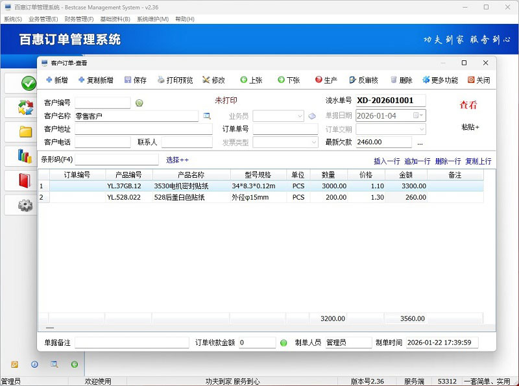Click the 新增 toolbar button
This screenshot has height=386, width=519.
(x=57, y=80)
